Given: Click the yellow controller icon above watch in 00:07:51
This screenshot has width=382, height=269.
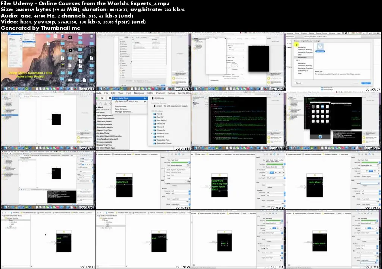Looking at the screenshot, I should [125, 175].
